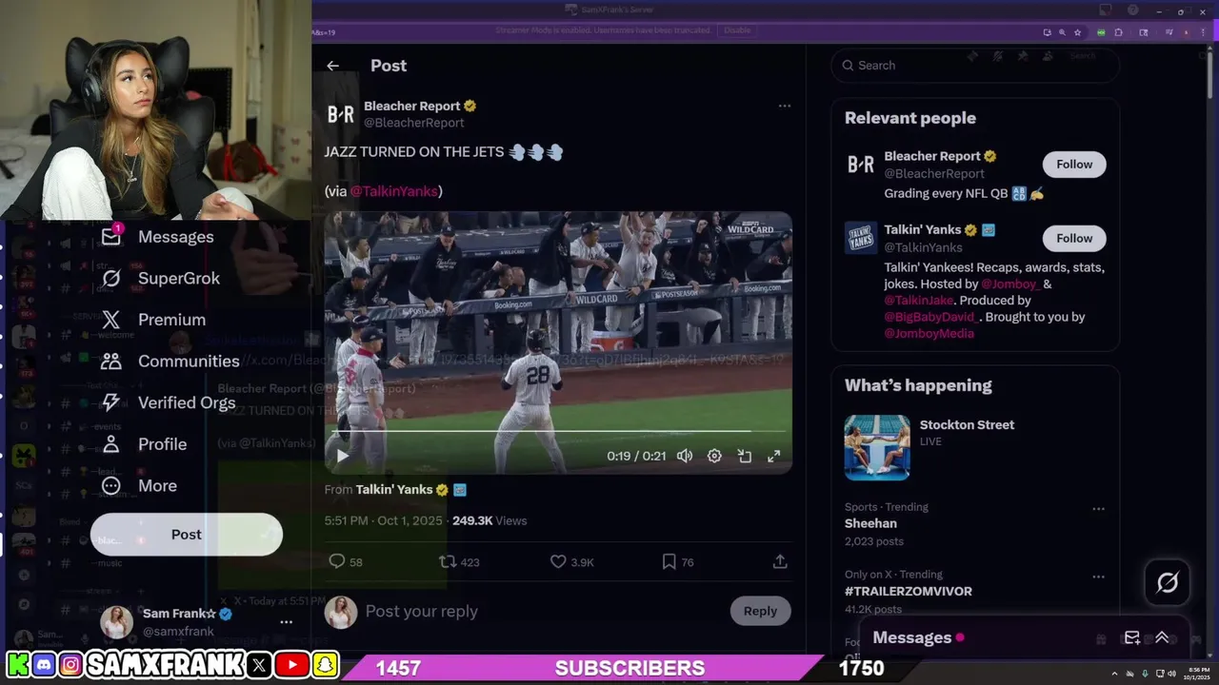Image resolution: width=1219 pixels, height=685 pixels.
Task: Seek on the video progress bar
Action: (x=558, y=432)
